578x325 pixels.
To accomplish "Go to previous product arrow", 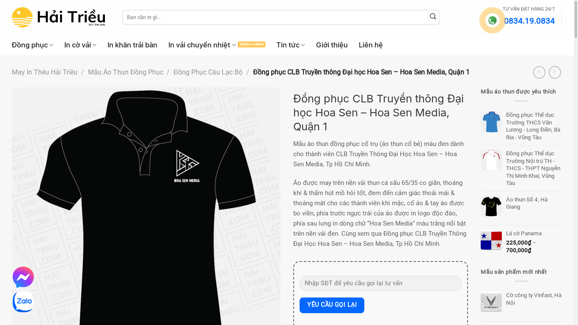I will (539, 72).
